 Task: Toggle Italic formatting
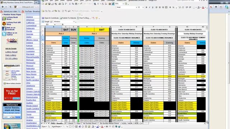point(149,7)
